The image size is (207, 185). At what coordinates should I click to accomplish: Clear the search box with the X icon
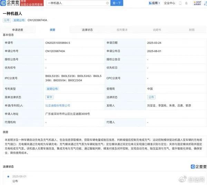(107, 3)
